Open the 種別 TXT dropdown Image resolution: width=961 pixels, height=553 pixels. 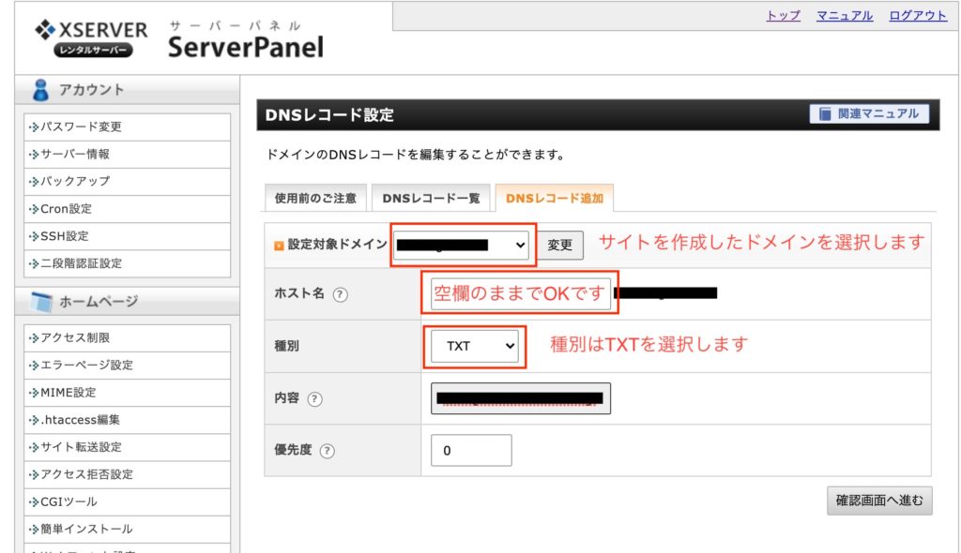475,346
